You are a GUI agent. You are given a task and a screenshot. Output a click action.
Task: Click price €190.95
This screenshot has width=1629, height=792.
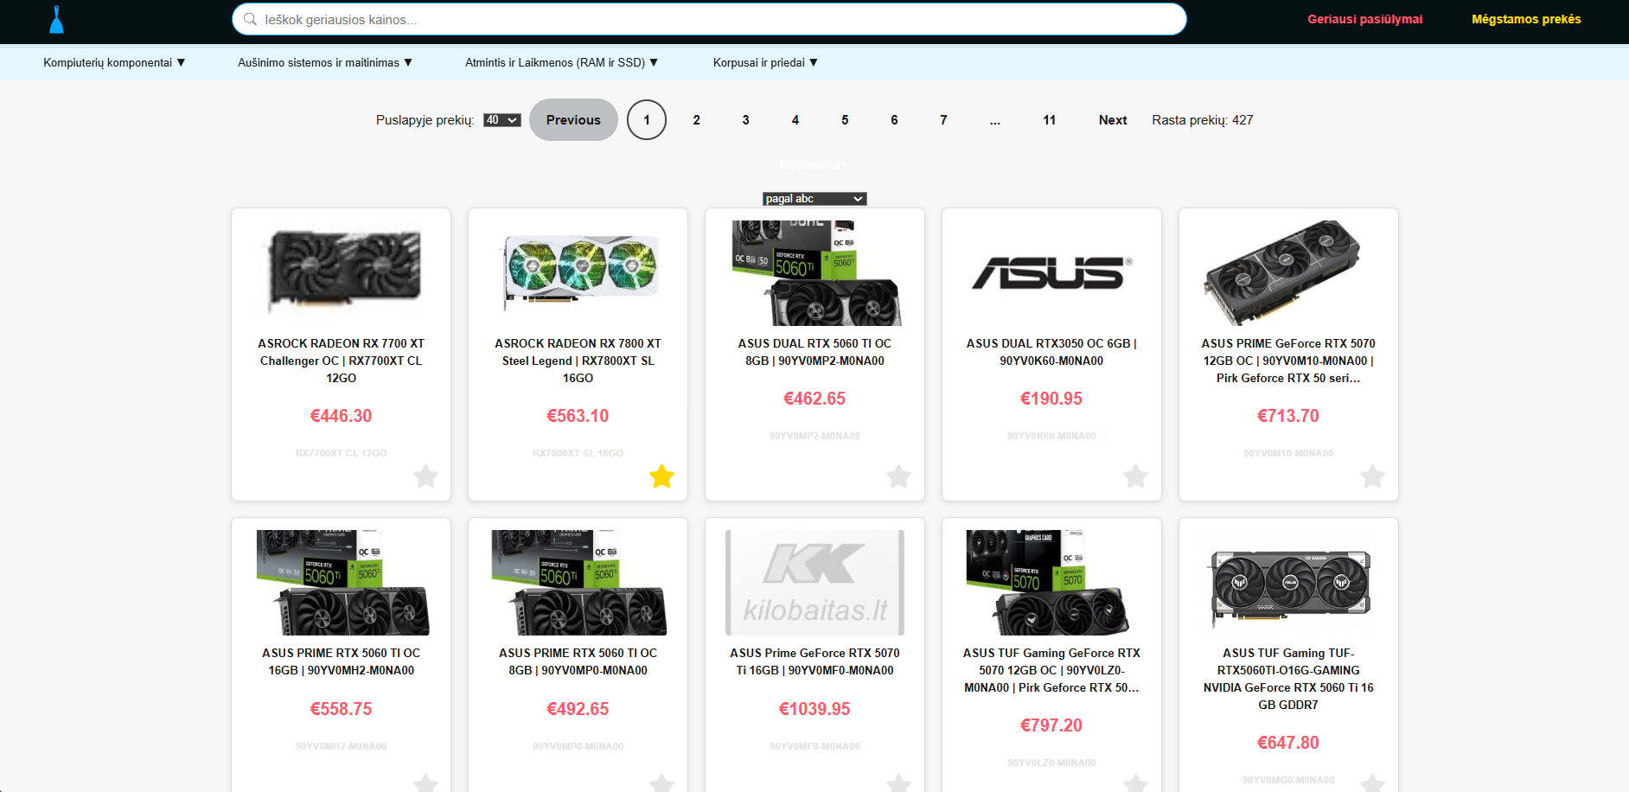tap(1051, 399)
